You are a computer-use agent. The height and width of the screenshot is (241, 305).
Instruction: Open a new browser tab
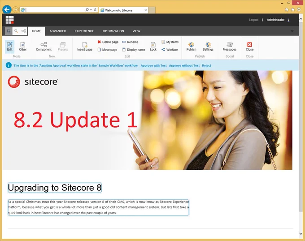152,10
